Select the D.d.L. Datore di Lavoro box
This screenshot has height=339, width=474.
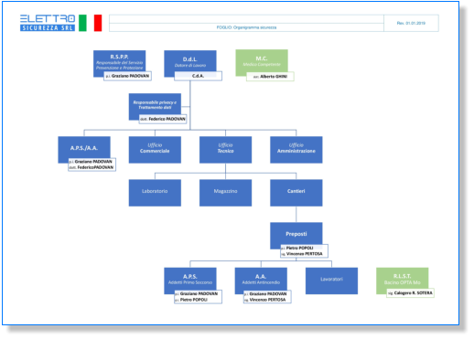[190, 63]
